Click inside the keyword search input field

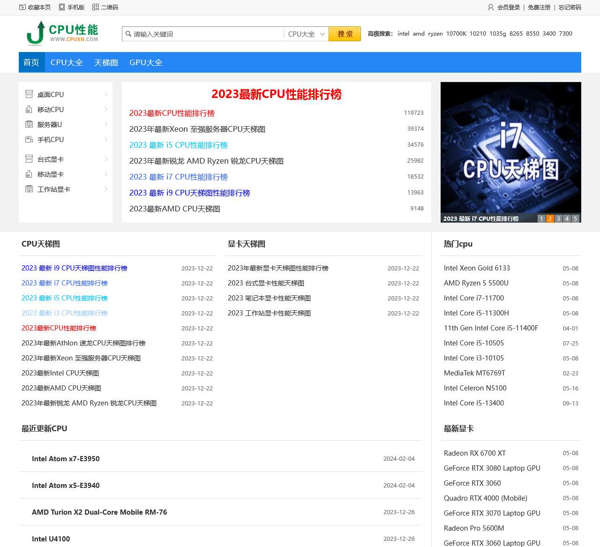202,34
